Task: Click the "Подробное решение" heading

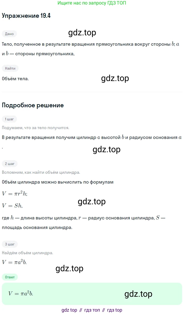Action: (x=33, y=105)
